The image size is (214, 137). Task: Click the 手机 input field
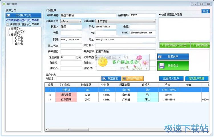(106, 27)
